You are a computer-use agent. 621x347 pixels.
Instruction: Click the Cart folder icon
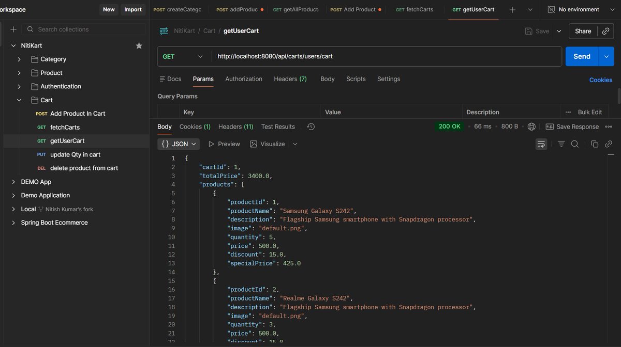tap(35, 100)
